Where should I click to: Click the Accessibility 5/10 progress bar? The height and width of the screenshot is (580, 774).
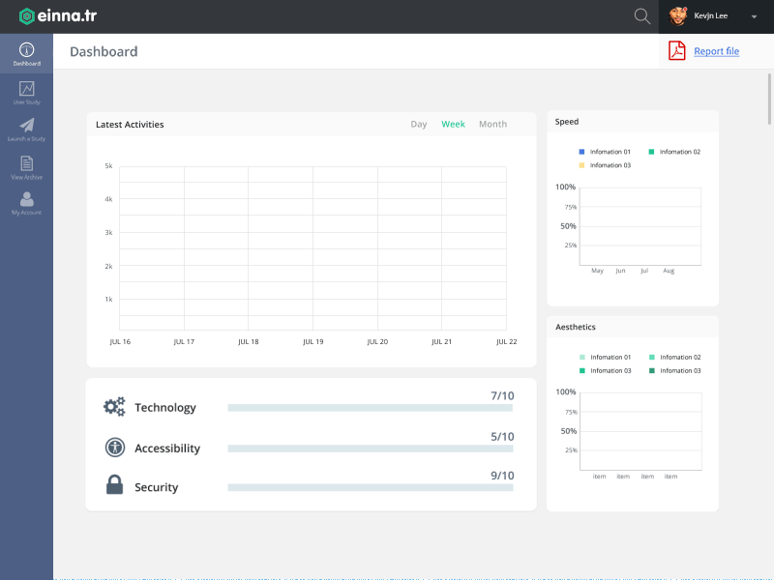coord(370,449)
